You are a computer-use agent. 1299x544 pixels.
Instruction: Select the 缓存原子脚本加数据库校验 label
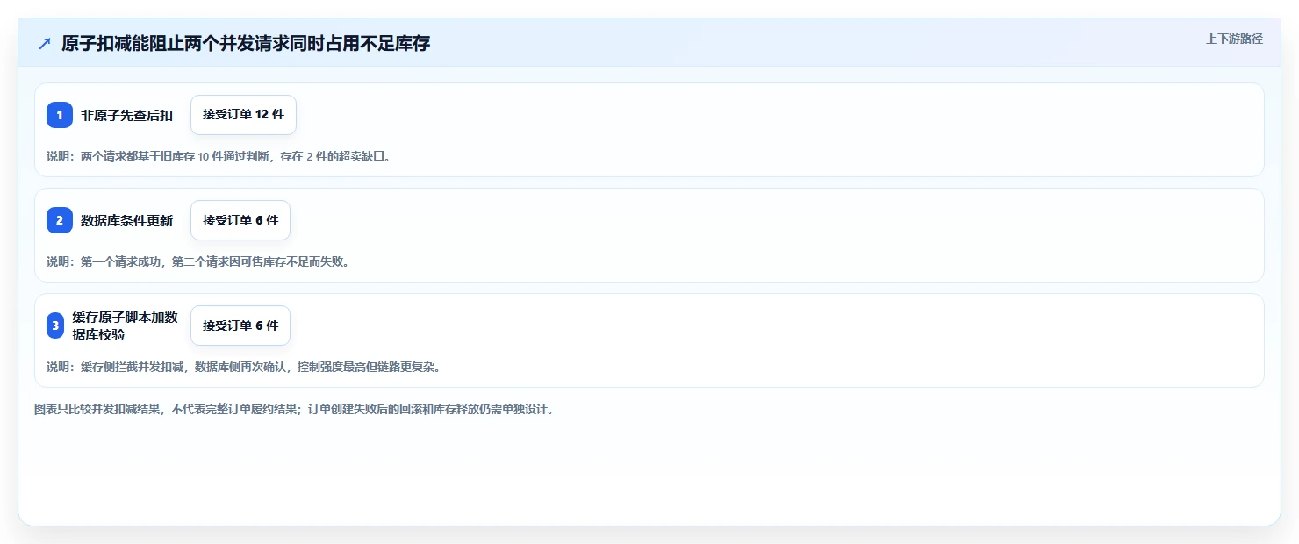[126, 326]
